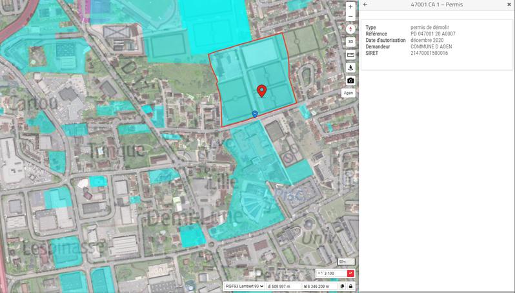Screen dimensions: 515x293
Task: Go back using panel arrow
Action: tap(366, 5)
